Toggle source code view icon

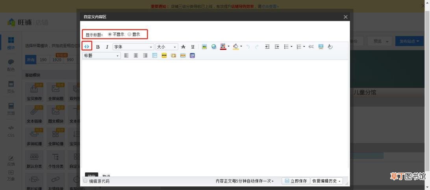(x=87, y=46)
